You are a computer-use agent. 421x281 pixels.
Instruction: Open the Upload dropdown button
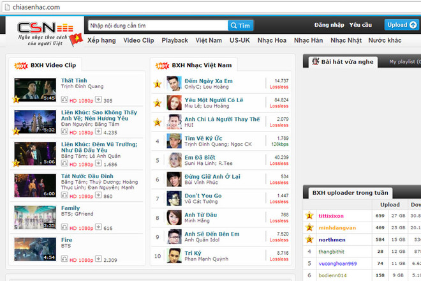point(401,25)
